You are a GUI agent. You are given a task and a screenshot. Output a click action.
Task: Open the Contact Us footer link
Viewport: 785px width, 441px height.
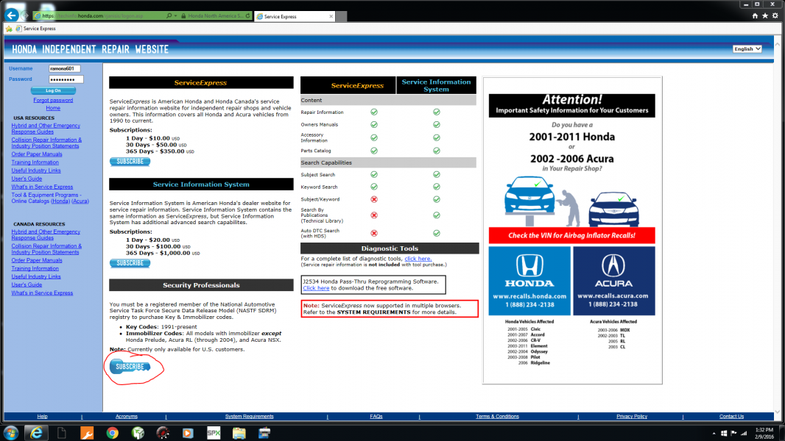(731, 417)
